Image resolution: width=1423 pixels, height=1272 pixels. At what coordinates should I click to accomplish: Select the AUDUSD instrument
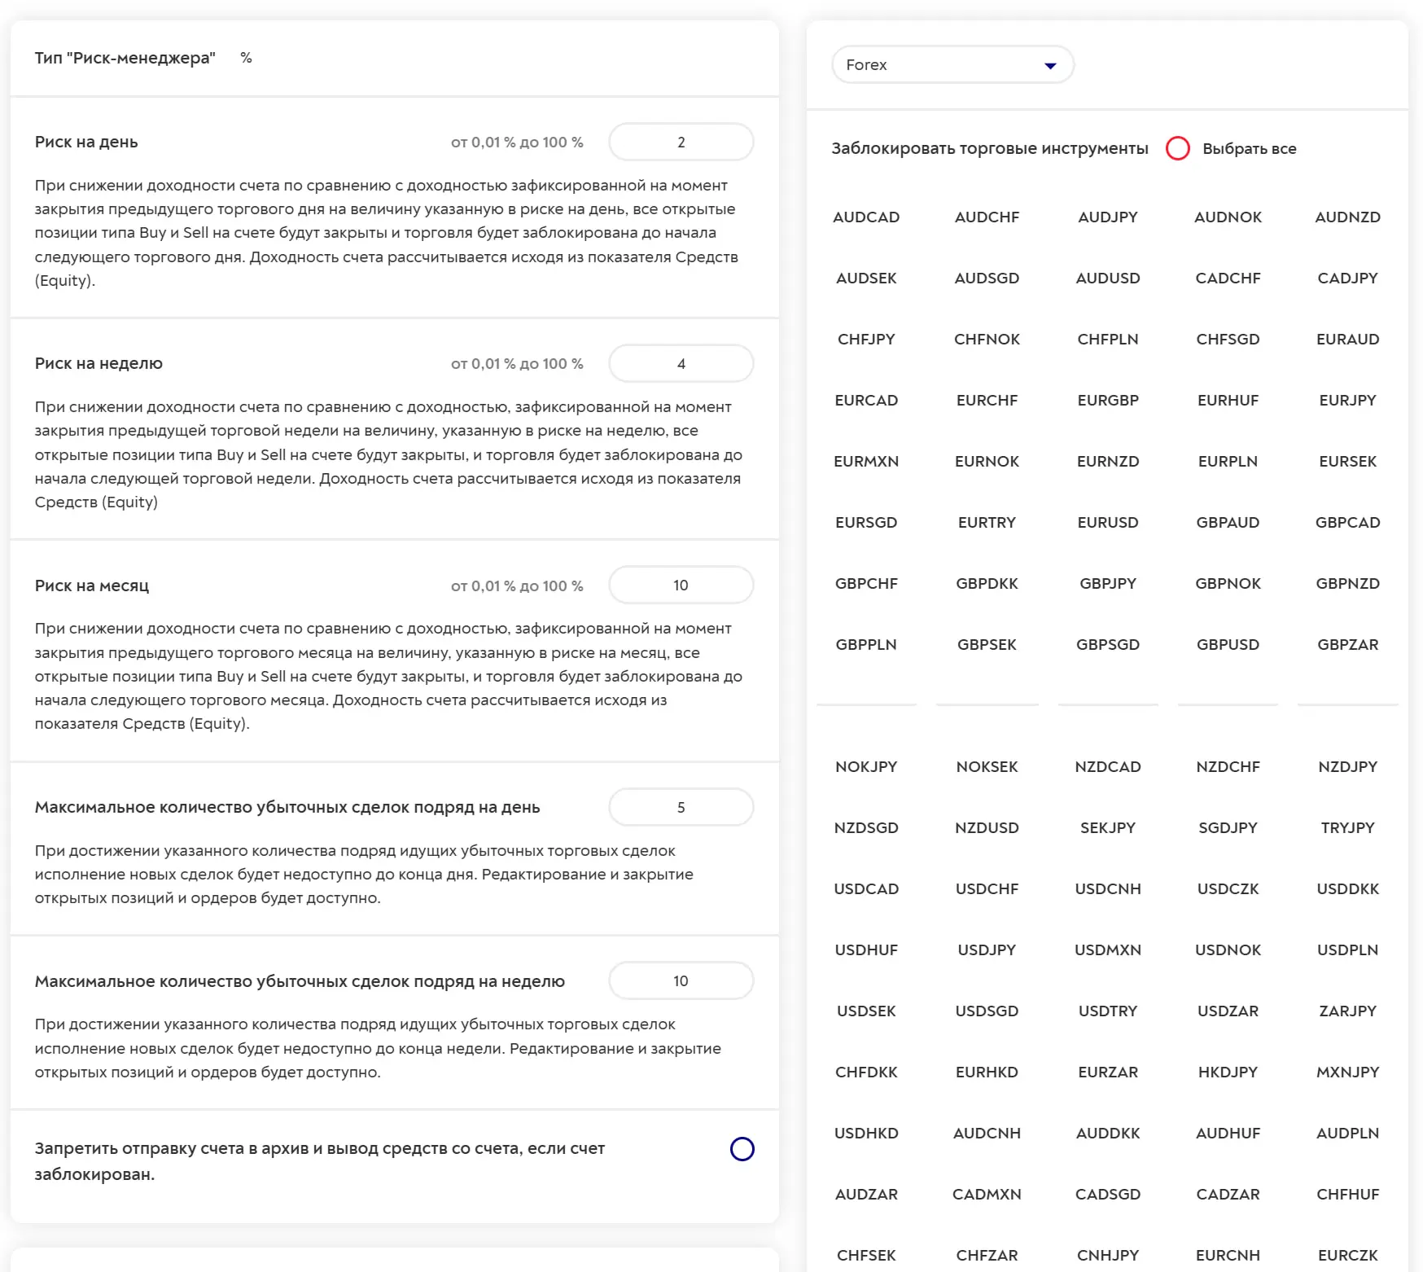(1108, 278)
